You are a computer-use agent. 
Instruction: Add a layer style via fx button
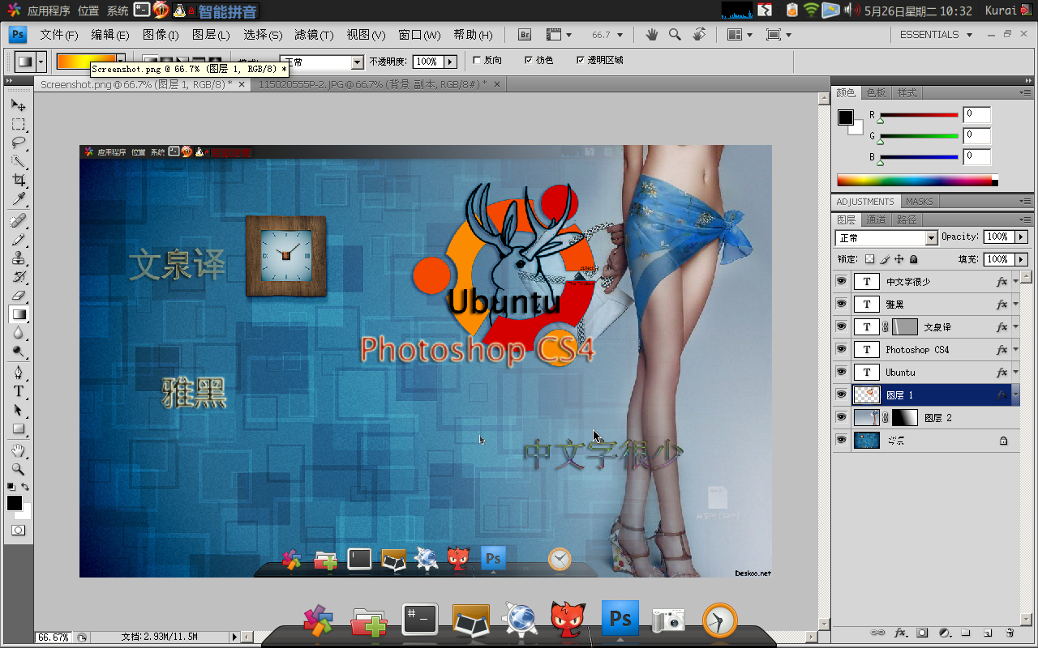(x=899, y=633)
